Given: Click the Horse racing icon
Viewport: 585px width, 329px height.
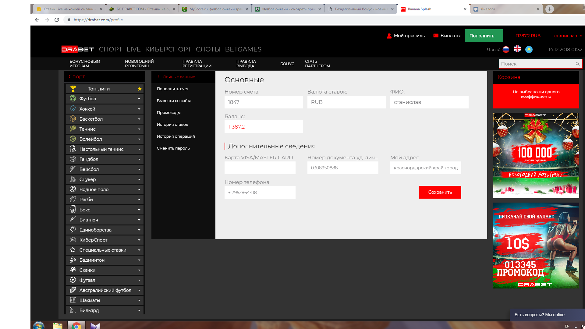Looking at the screenshot, I should click(x=73, y=270).
